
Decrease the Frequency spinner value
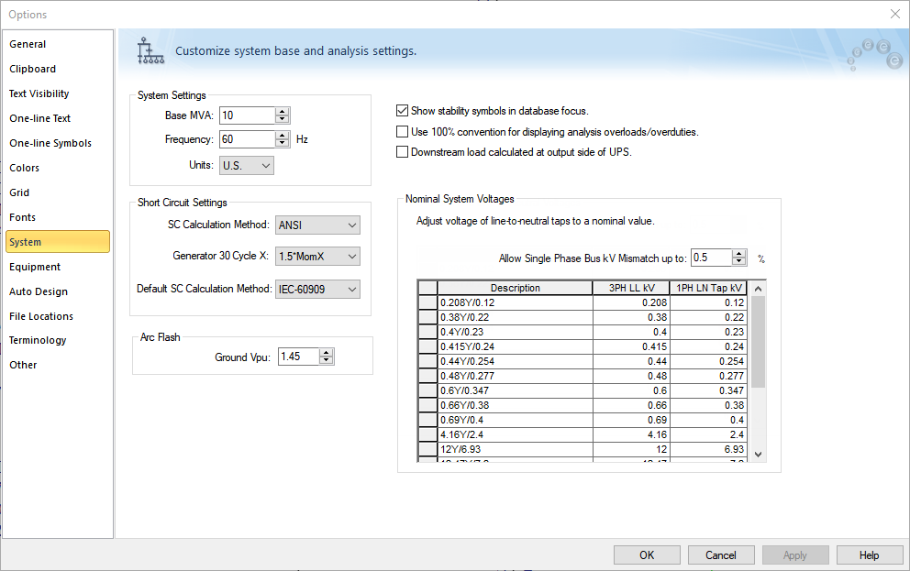283,144
